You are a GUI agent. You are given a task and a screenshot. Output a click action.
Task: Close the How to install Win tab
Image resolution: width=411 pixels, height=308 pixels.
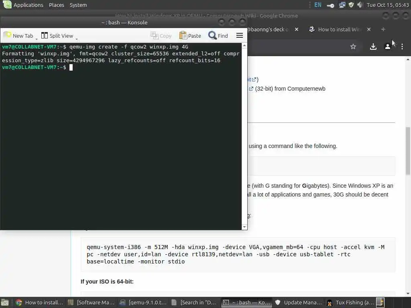tap(369, 29)
